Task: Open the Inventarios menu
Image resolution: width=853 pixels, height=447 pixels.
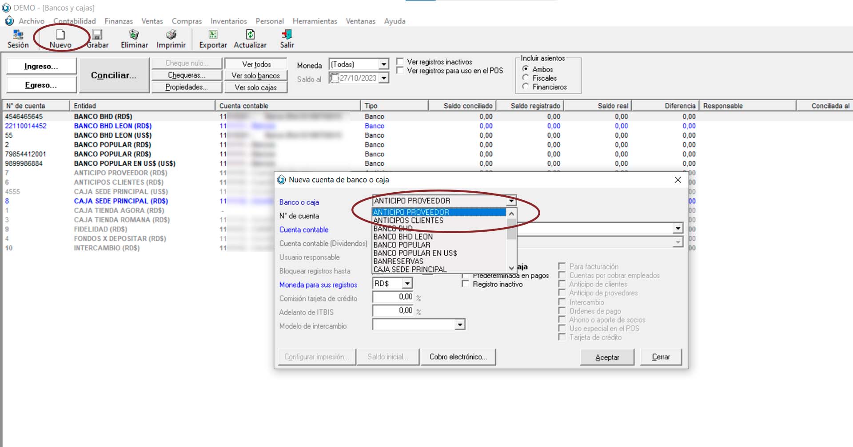Action: [x=228, y=21]
